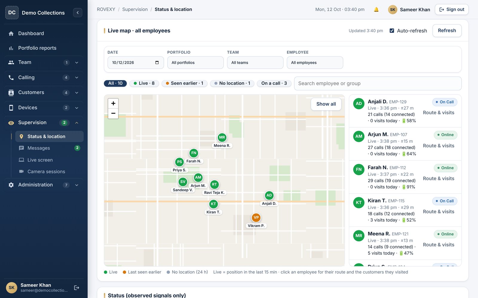This screenshot has width=478, height=298.
Task: Select the All · 10 filter chip
Action: click(x=115, y=83)
